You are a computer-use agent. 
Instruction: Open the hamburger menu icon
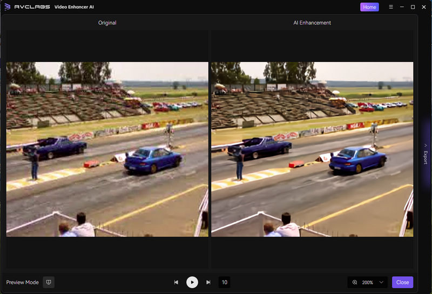[390, 7]
